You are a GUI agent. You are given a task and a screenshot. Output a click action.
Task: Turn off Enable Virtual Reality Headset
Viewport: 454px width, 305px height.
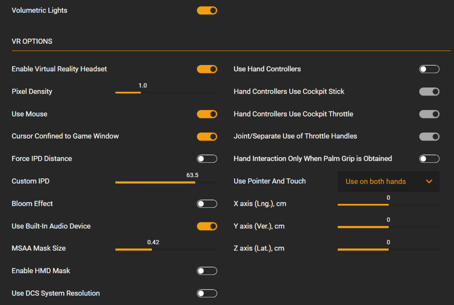[207, 69]
